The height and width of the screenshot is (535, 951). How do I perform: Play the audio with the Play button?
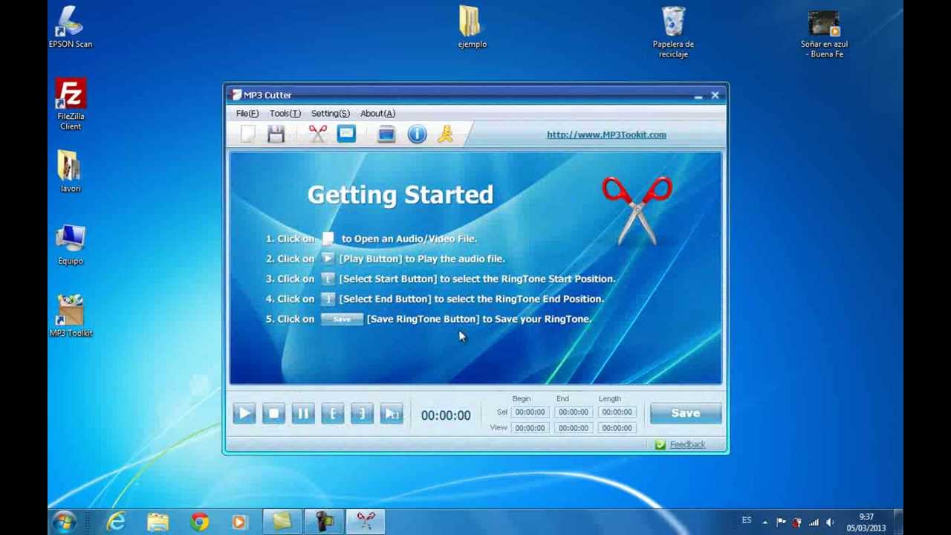[244, 414]
